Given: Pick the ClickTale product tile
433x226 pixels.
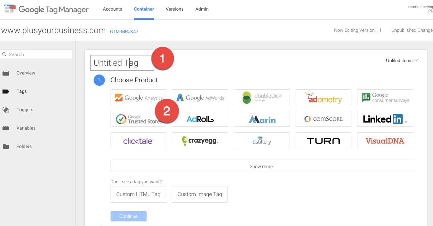Looking at the screenshot, I should point(138,141).
